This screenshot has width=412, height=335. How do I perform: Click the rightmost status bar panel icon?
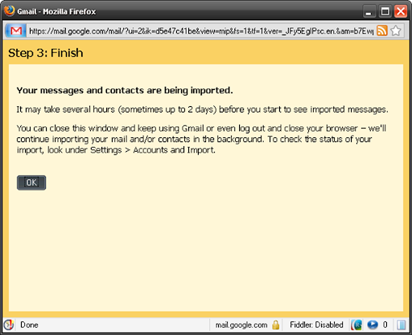(x=402, y=325)
